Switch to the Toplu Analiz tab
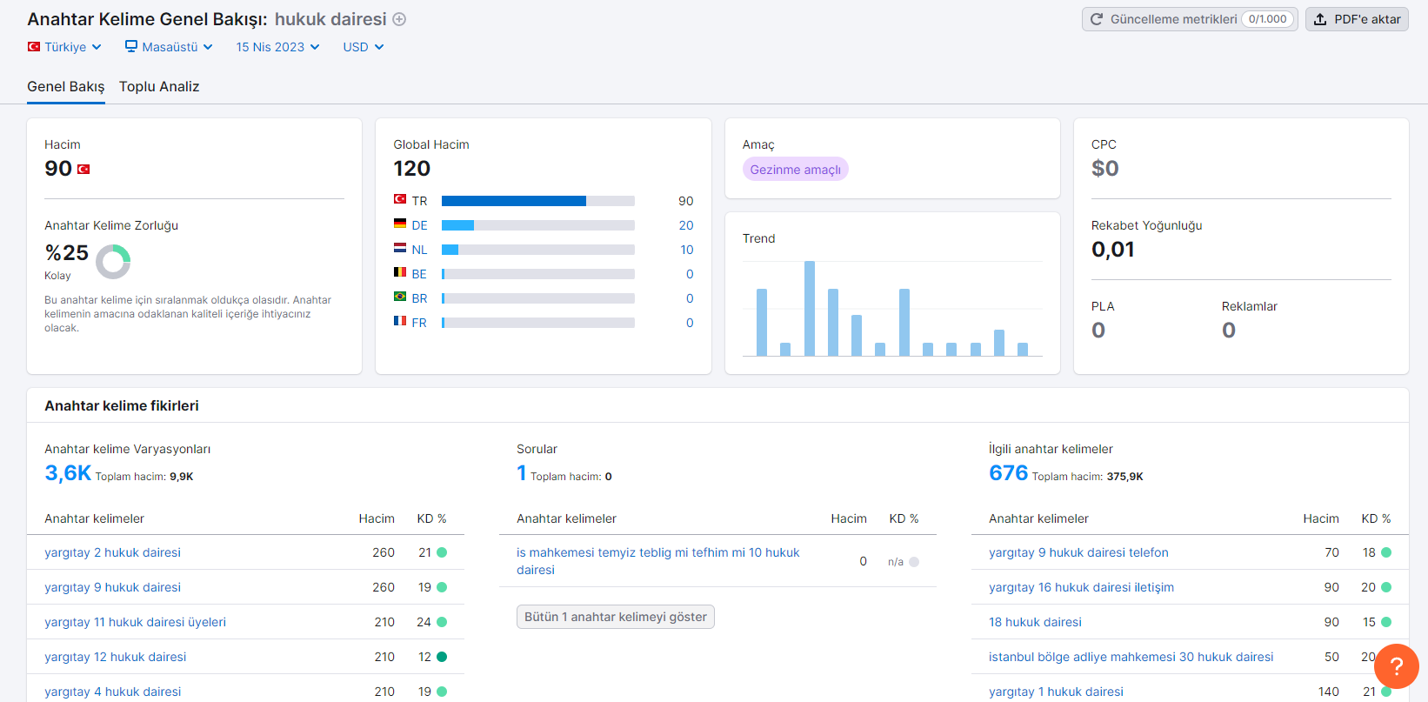This screenshot has width=1428, height=702. pos(159,86)
